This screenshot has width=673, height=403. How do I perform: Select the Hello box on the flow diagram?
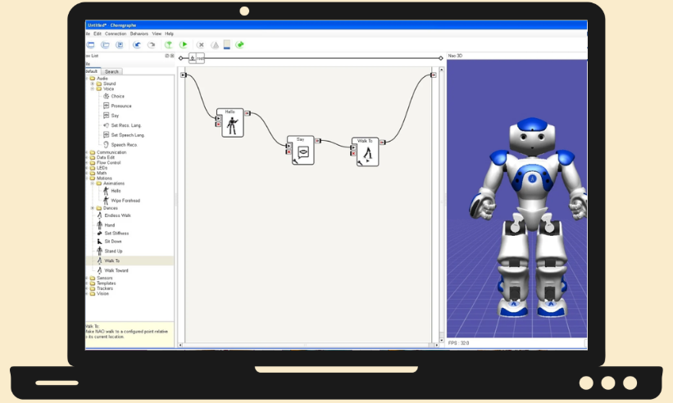(x=233, y=124)
